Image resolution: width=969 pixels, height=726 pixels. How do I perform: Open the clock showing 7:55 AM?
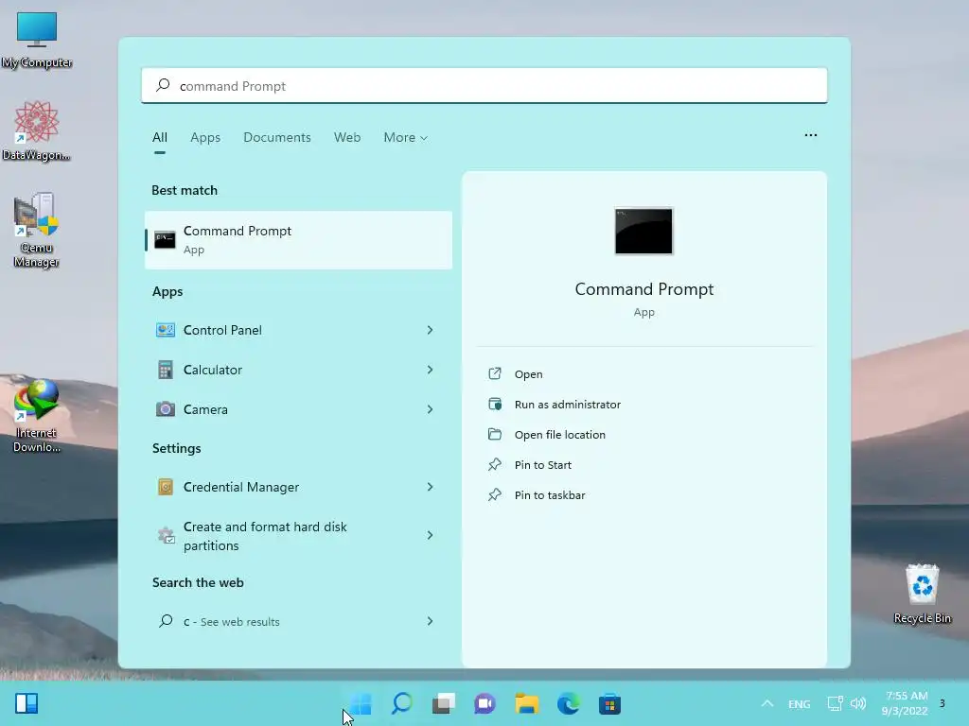906,703
